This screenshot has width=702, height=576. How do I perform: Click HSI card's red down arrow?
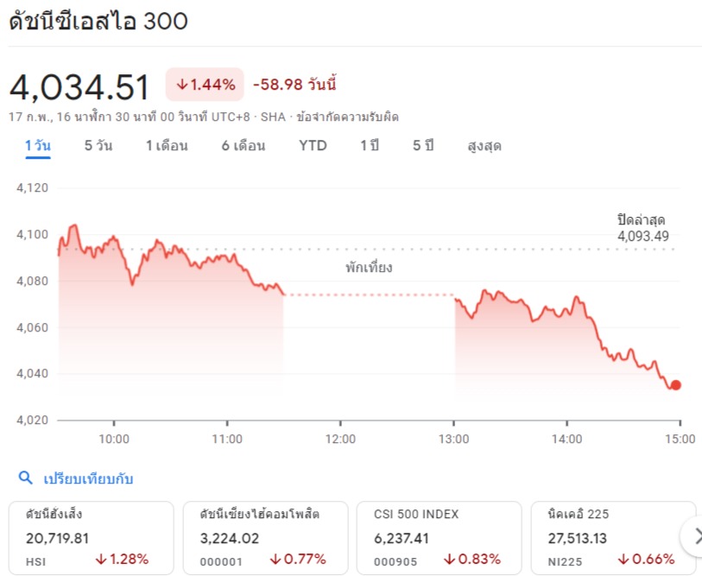101,559
